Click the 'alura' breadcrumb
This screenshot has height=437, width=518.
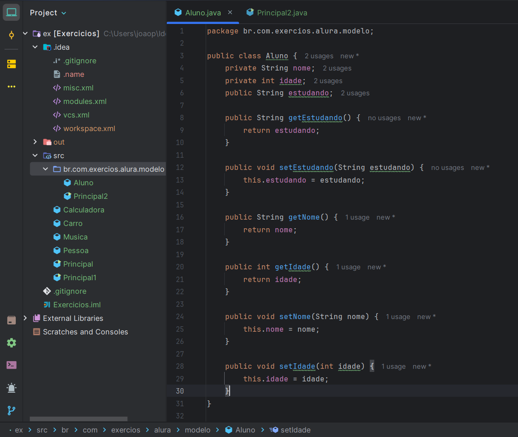point(162,430)
